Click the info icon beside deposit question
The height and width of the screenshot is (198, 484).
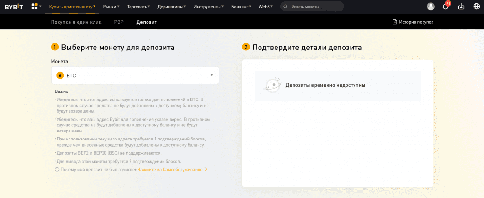point(57,169)
